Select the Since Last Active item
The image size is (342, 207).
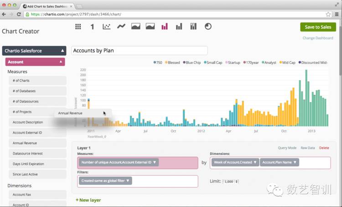click(37, 174)
